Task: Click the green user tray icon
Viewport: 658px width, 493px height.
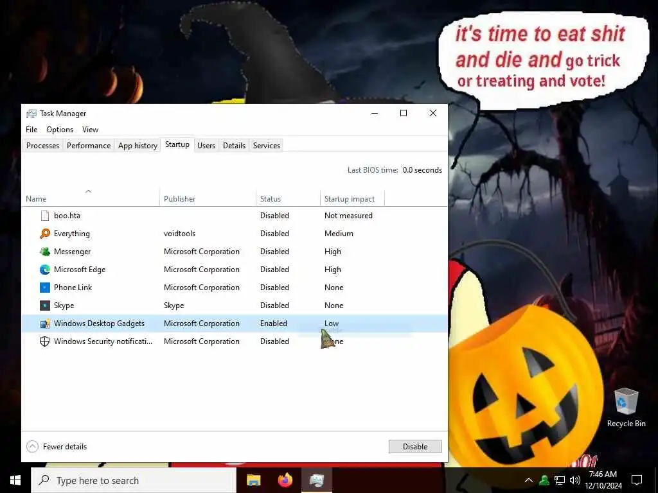Action: pyautogui.click(x=544, y=480)
